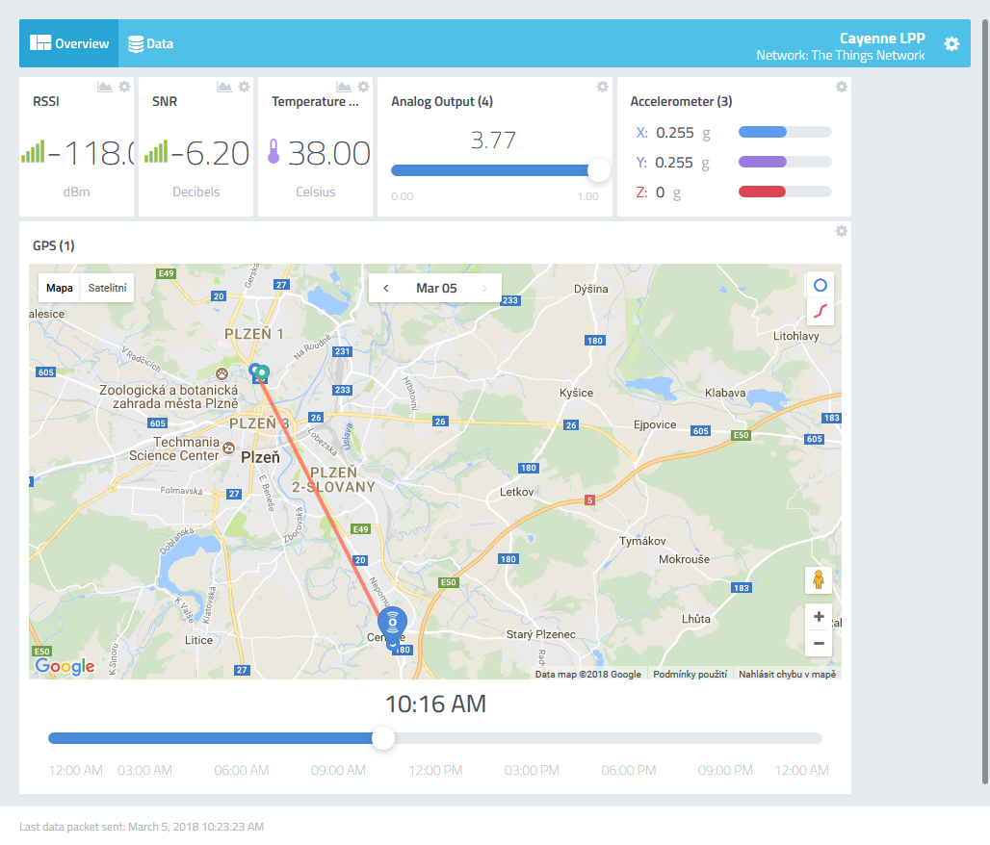This screenshot has width=990, height=845.
Task: View the Temperature widget chart
Action: 344,87
